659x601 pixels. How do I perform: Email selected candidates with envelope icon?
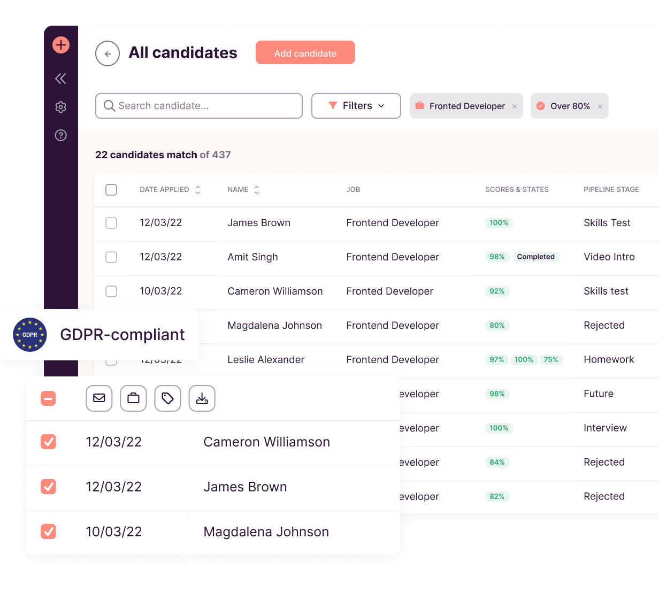pos(99,398)
